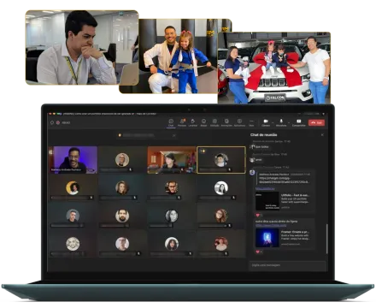Click the heart reaction under the Framer message
Viewport: 376px width, 308px height.
(x=258, y=252)
